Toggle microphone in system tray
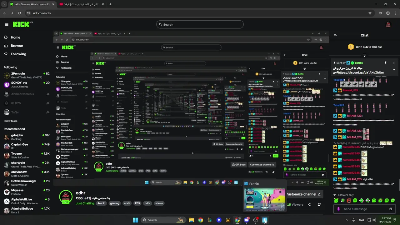 [x=353, y=220]
